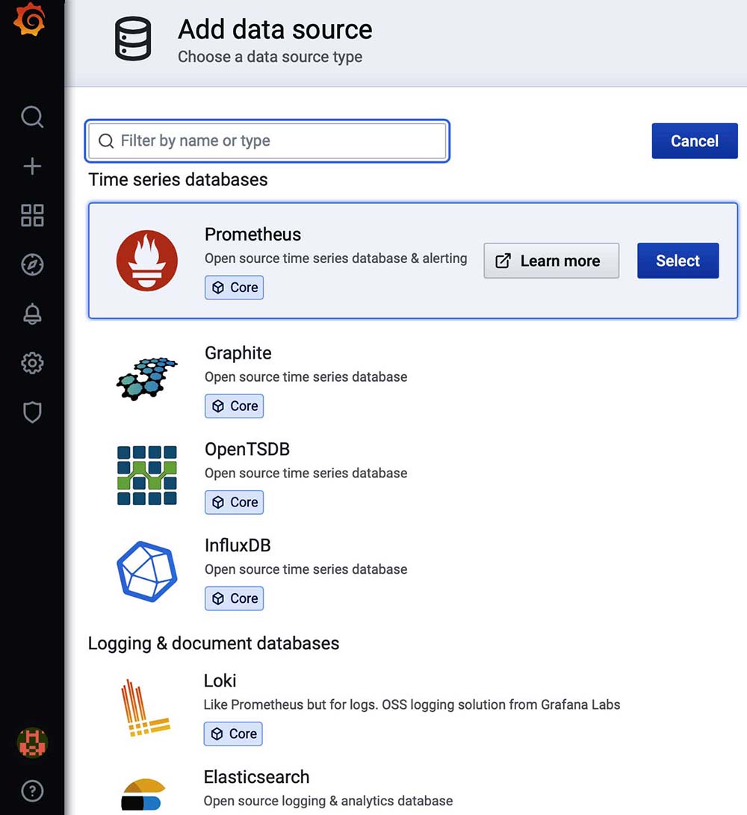The image size is (747, 815).
Task: Pick the InfluxDB data source
Action: [x=238, y=545]
